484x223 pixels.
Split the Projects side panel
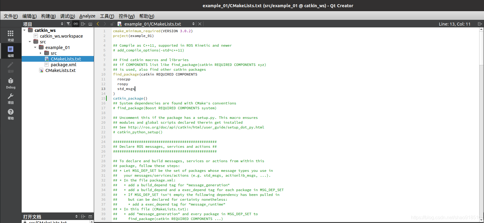[83, 24]
